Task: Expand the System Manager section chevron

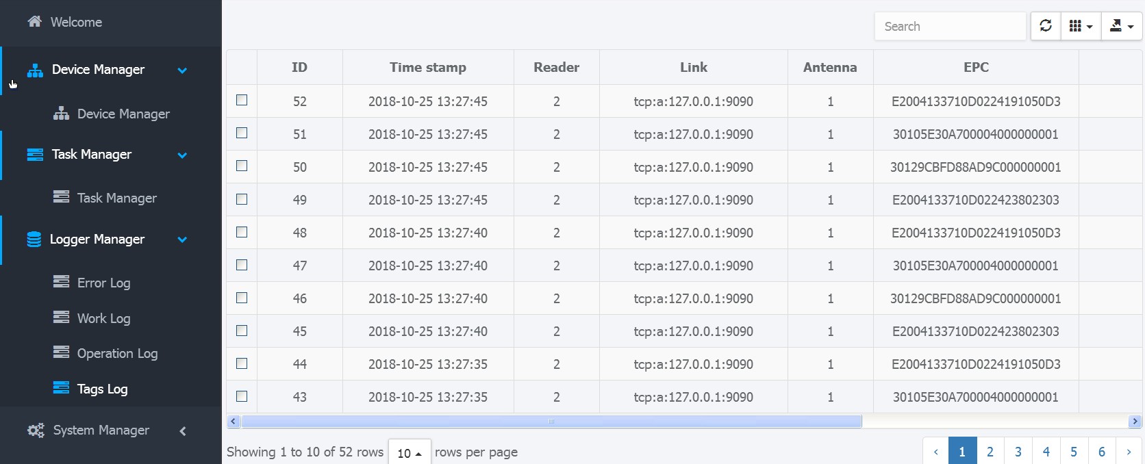Action: tap(183, 430)
